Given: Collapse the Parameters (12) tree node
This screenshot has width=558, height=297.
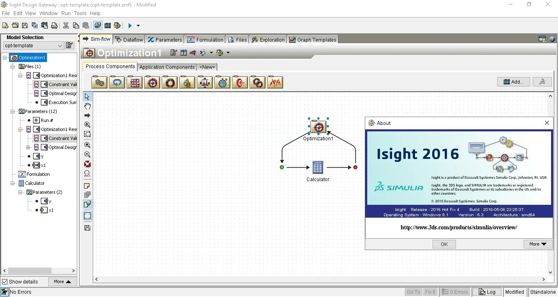Looking at the screenshot, I should [x=13, y=111].
